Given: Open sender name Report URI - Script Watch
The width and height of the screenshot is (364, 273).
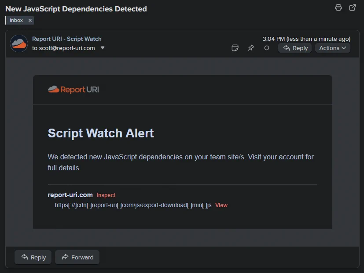Looking at the screenshot, I should click(x=66, y=39).
